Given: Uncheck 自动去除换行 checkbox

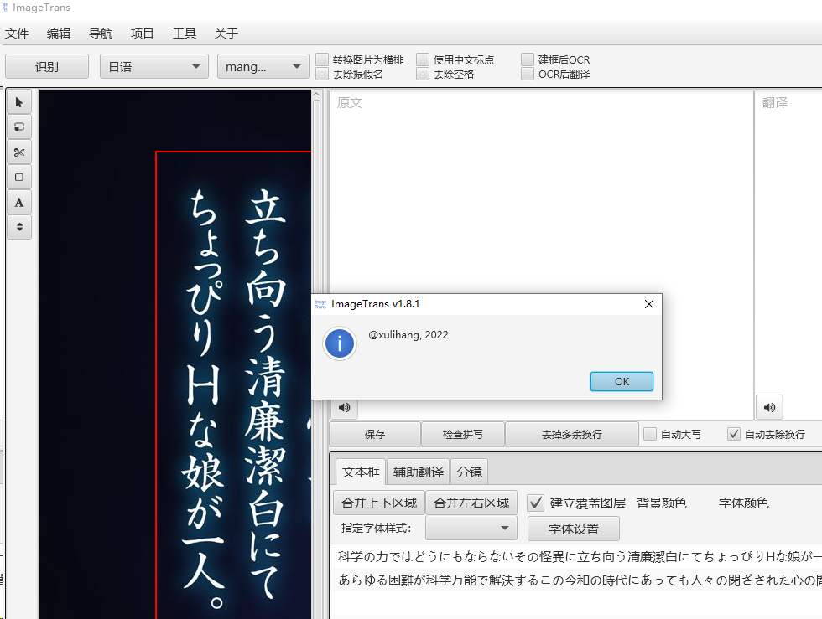Looking at the screenshot, I should [734, 434].
